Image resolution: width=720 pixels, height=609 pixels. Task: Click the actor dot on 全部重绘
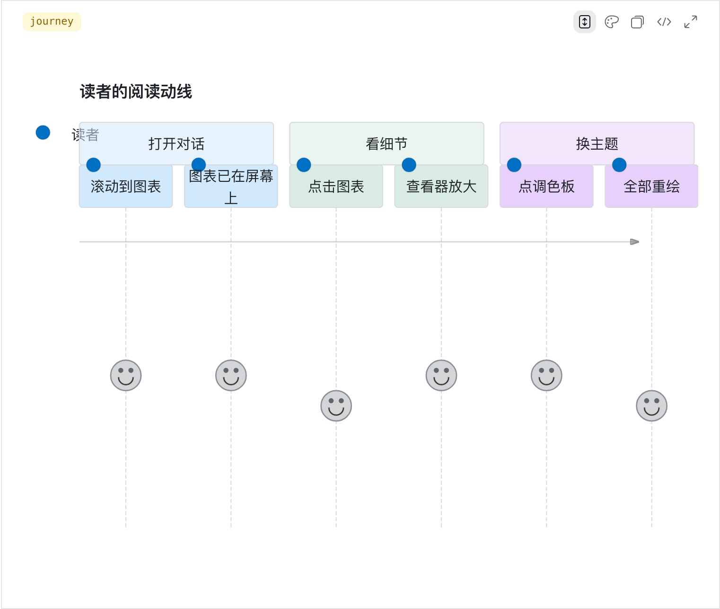coord(619,165)
